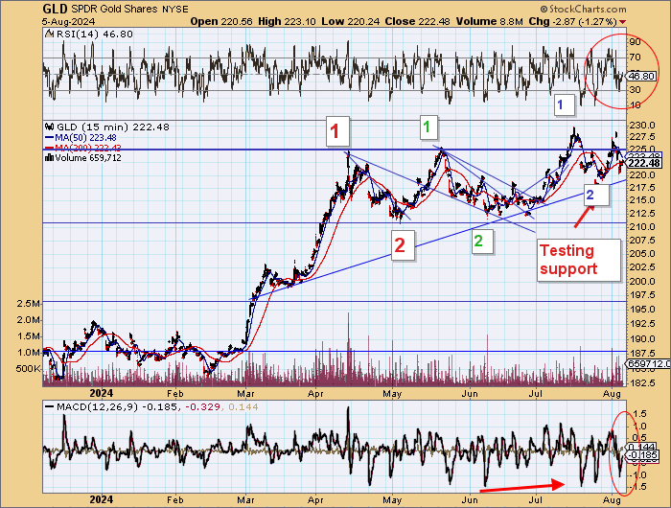
Task: Click the RSI(14) 46.80 legend
Action: pos(95,34)
